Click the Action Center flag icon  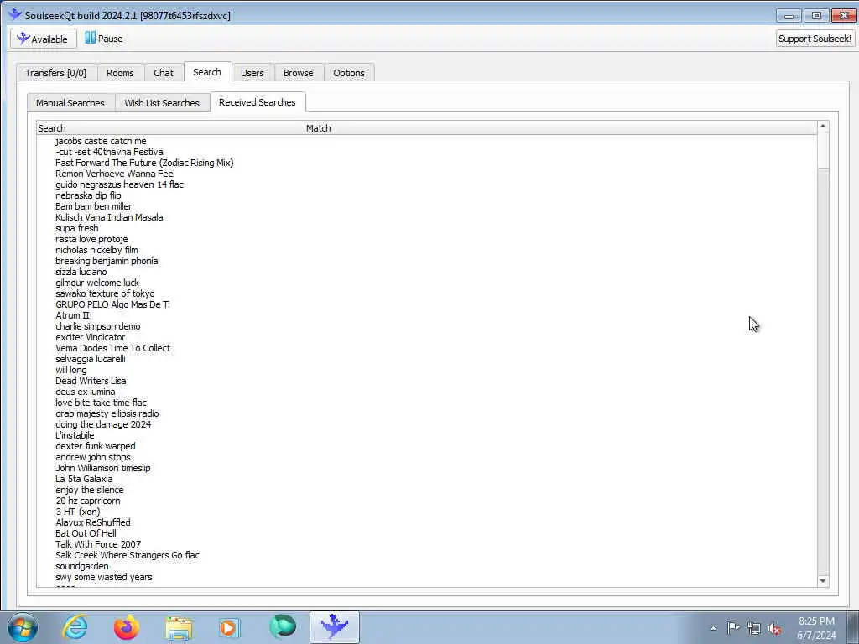(733, 628)
